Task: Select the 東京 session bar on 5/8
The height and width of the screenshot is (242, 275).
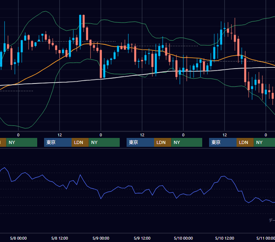Action: 58,142
